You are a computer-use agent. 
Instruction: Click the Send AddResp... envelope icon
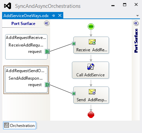click(x=92, y=92)
